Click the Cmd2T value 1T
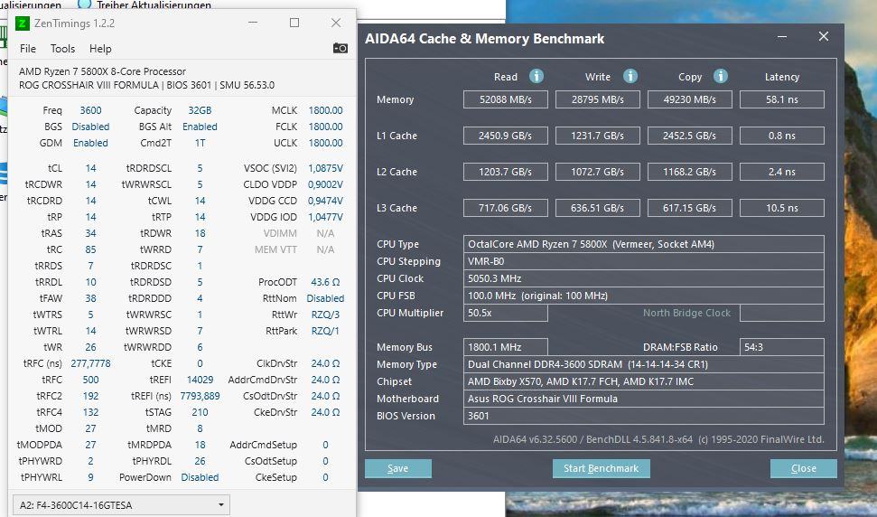The width and height of the screenshot is (877, 517). pyautogui.click(x=200, y=143)
